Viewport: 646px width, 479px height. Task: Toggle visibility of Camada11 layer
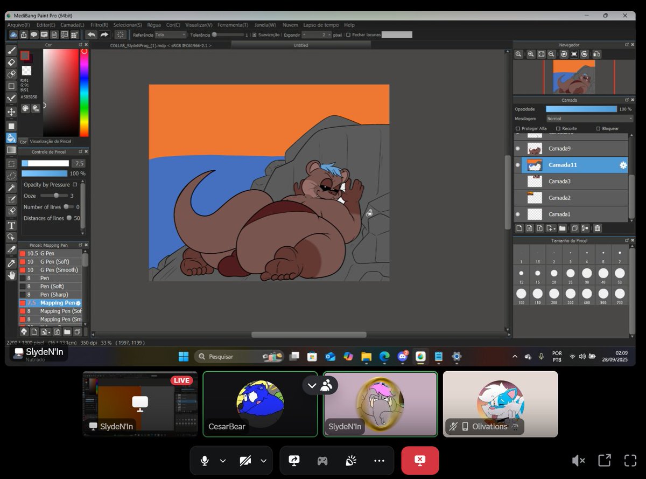click(518, 165)
